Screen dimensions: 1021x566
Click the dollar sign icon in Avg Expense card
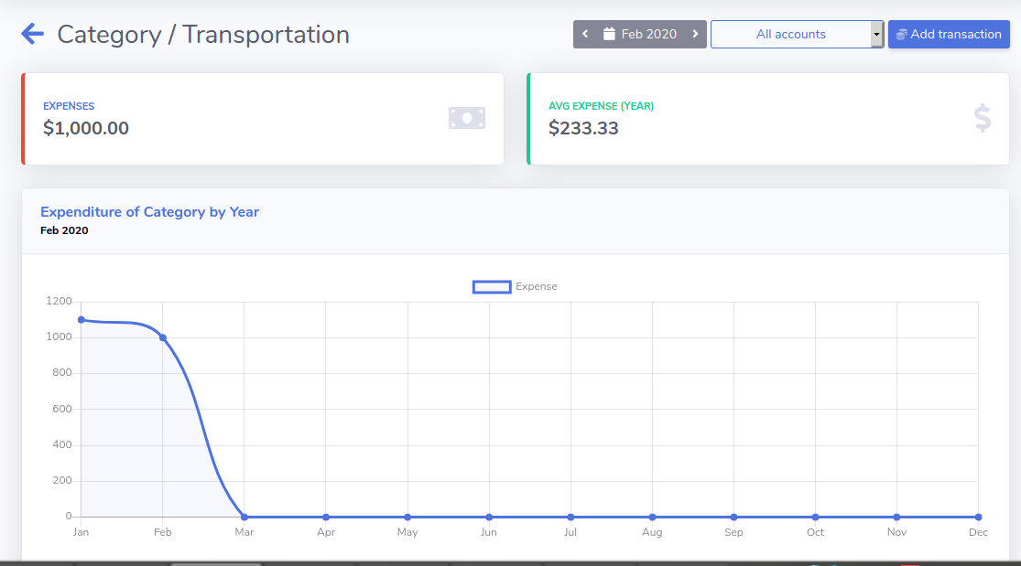pyautogui.click(x=982, y=118)
